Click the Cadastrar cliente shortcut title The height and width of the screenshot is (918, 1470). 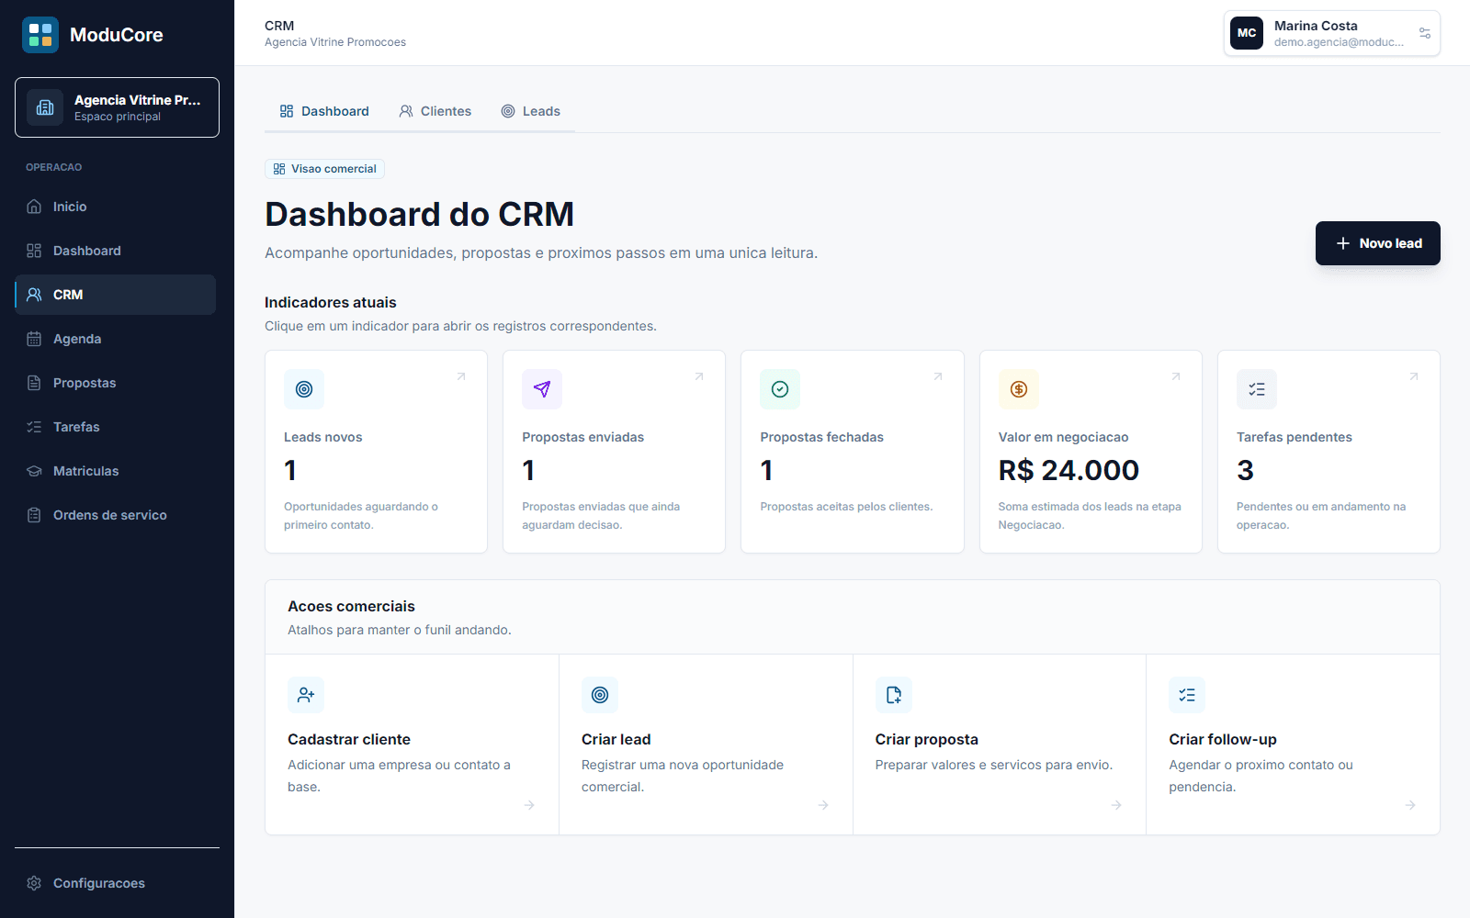coord(349,739)
